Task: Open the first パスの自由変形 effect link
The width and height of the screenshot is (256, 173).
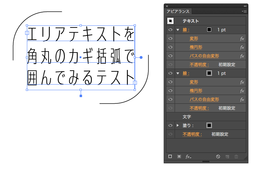Action: [x=204, y=56]
